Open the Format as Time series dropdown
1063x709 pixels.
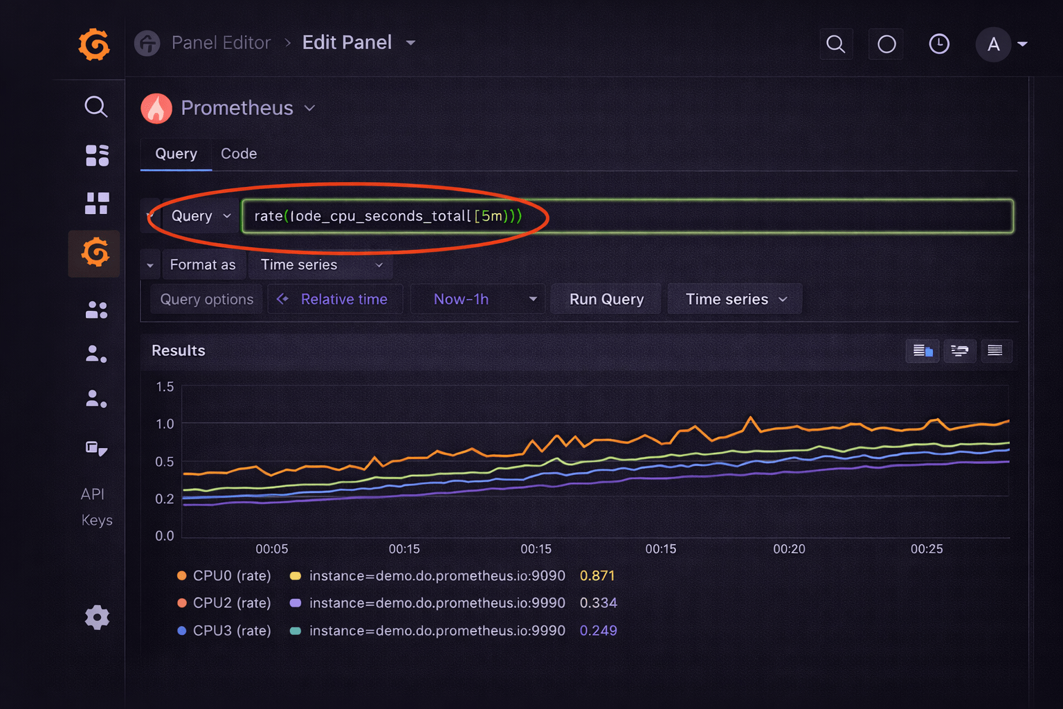pos(321,264)
